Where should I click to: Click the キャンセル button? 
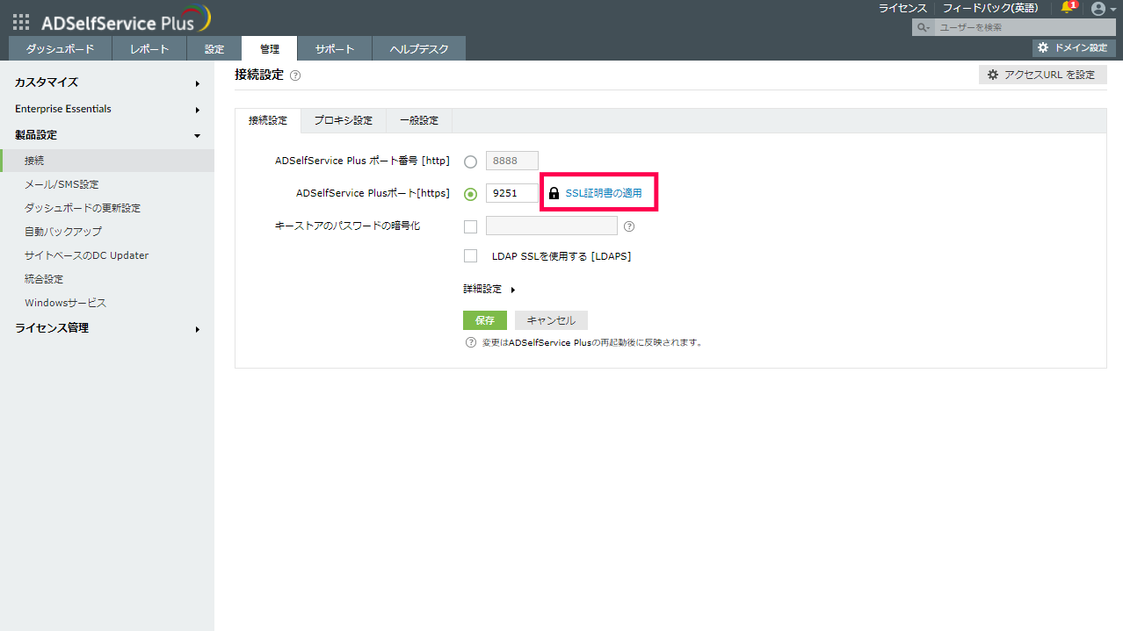(x=551, y=320)
